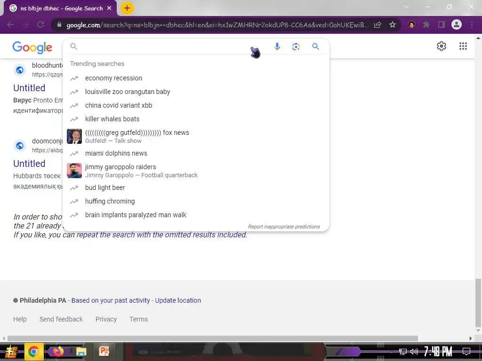Click the blue search magnifier button
Image resolution: width=482 pixels, height=361 pixels.
click(315, 47)
